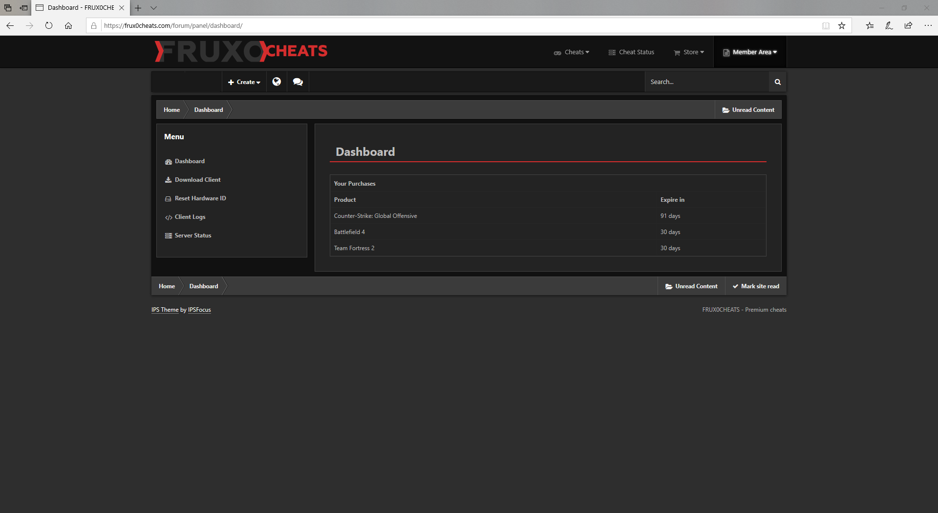
Task: Click the browser forward arrow
Action: (x=29, y=25)
